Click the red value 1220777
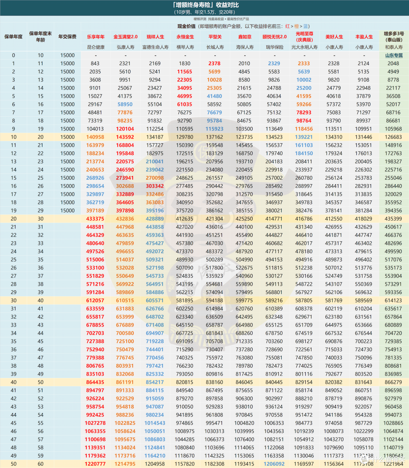 coord(95,464)
